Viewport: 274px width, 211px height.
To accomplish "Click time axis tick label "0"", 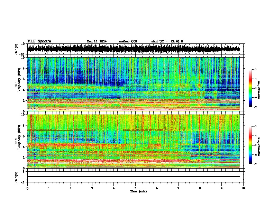I will tap(27, 188).
